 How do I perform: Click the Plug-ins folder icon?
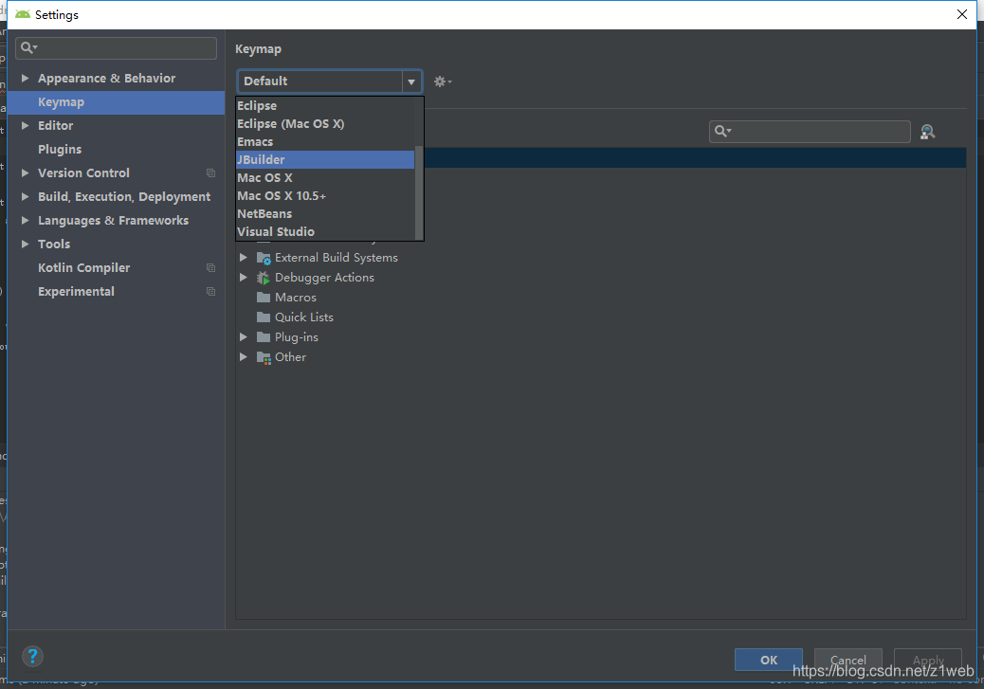coord(264,337)
